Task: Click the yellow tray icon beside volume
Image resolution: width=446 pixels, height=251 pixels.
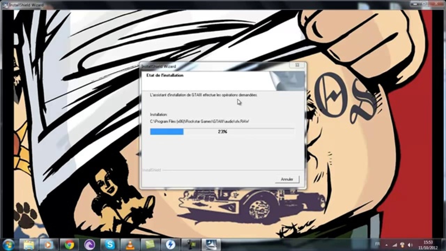Action: 402,245
